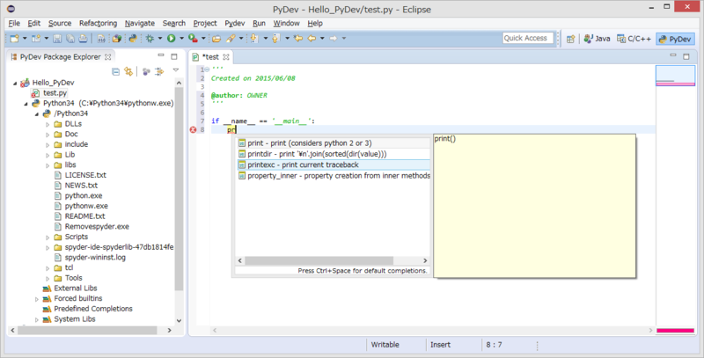Click the Search flashlight icon
704x358 pixels.
[231, 39]
